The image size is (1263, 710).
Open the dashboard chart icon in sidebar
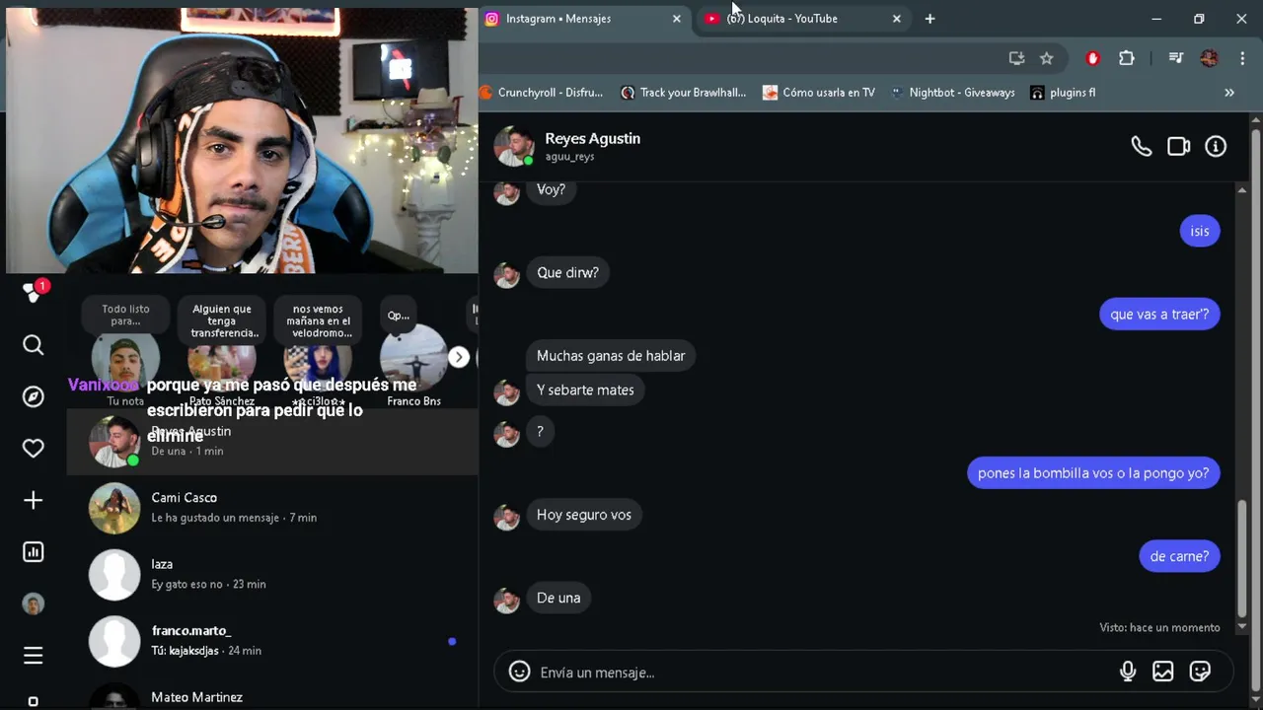[34, 552]
